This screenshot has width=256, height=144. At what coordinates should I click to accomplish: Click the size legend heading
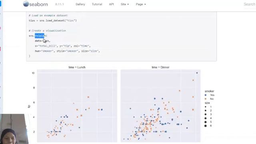[x=207, y=103]
